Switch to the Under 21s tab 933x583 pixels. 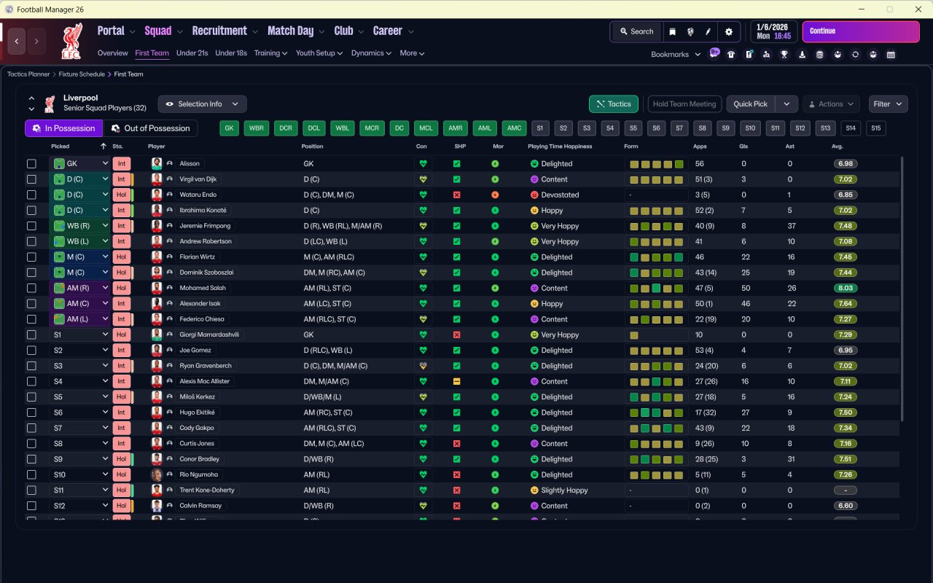[x=192, y=53]
